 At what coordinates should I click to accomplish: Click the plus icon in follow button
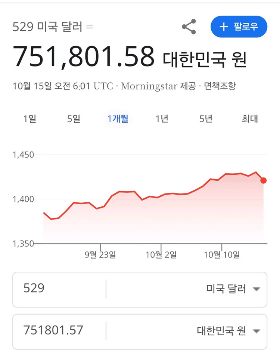click(x=224, y=27)
